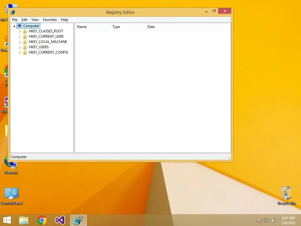Viewport: 301px width, 226px height.
Task: Open the Windows Start button
Action: [x=7, y=220]
